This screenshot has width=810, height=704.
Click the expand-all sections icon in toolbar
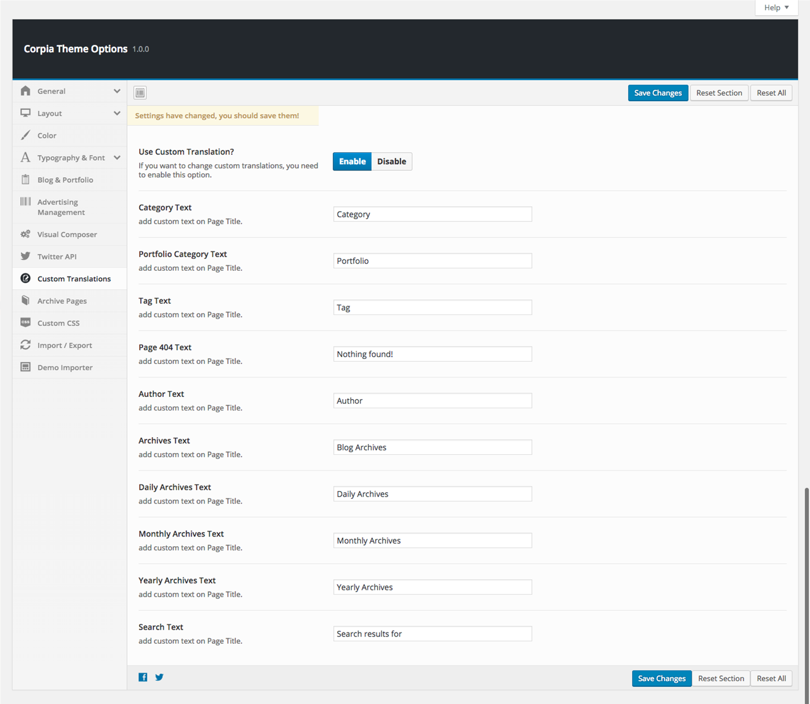coord(140,93)
